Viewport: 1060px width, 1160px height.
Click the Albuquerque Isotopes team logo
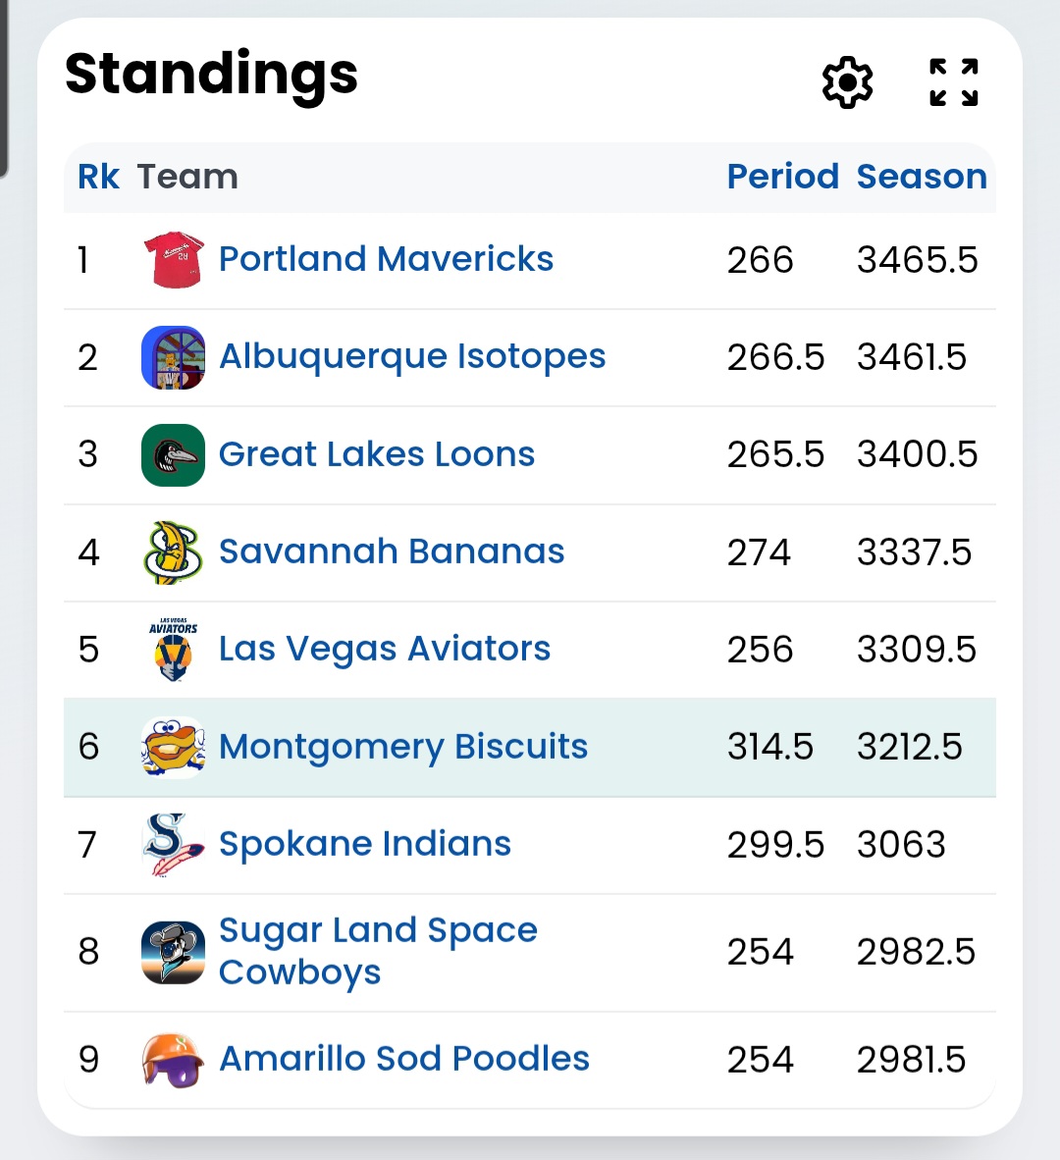[173, 357]
